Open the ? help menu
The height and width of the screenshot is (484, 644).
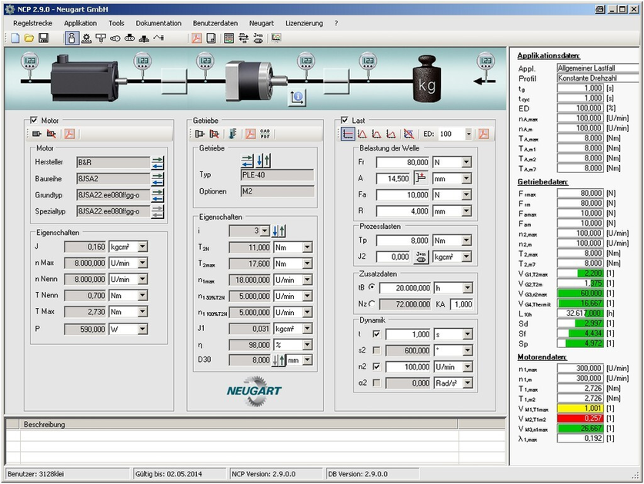[x=336, y=23]
